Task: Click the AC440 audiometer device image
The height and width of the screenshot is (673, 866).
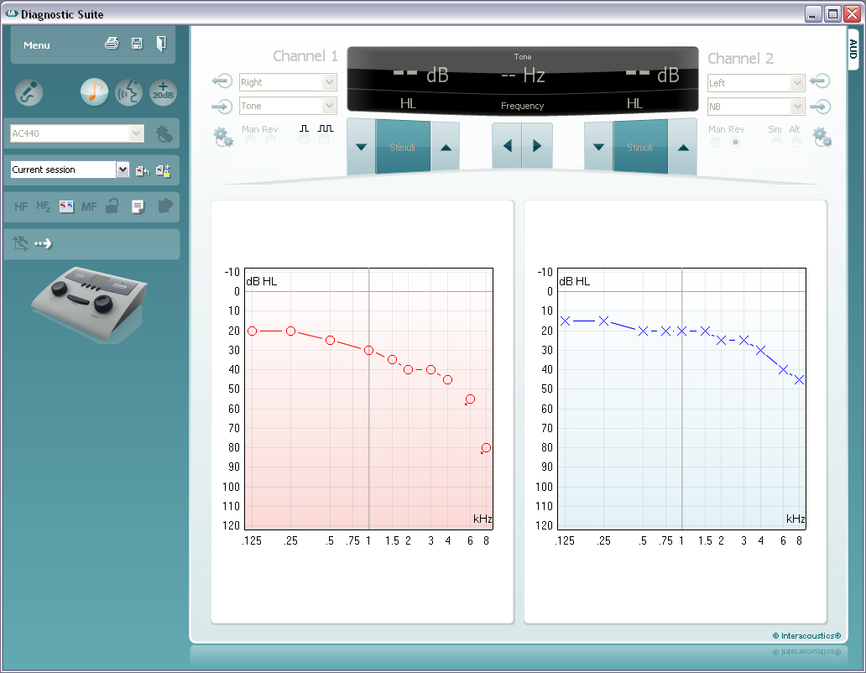Action: click(89, 305)
